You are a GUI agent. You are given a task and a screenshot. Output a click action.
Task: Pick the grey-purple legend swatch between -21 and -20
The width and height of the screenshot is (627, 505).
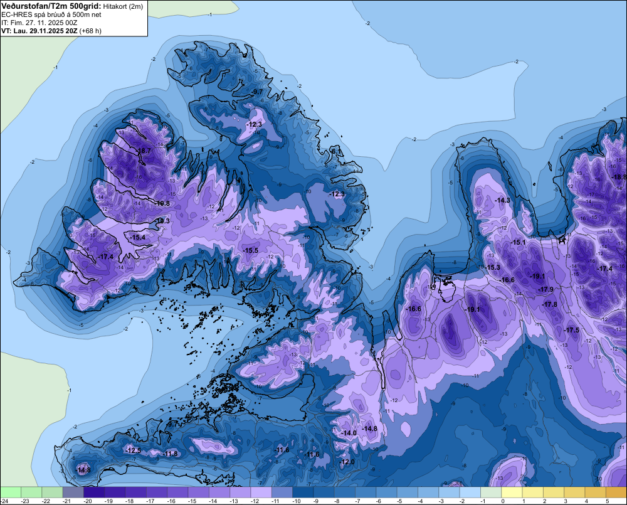(73, 492)
